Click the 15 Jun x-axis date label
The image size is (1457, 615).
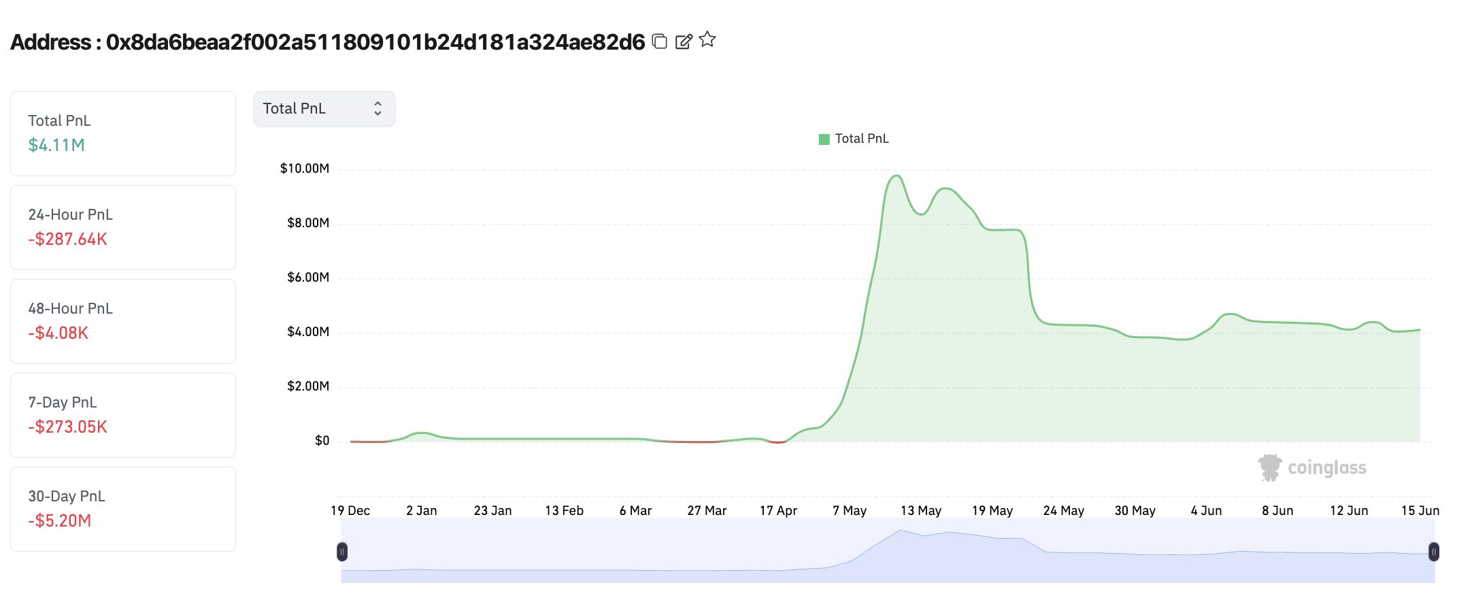pyautogui.click(x=1420, y=511)
